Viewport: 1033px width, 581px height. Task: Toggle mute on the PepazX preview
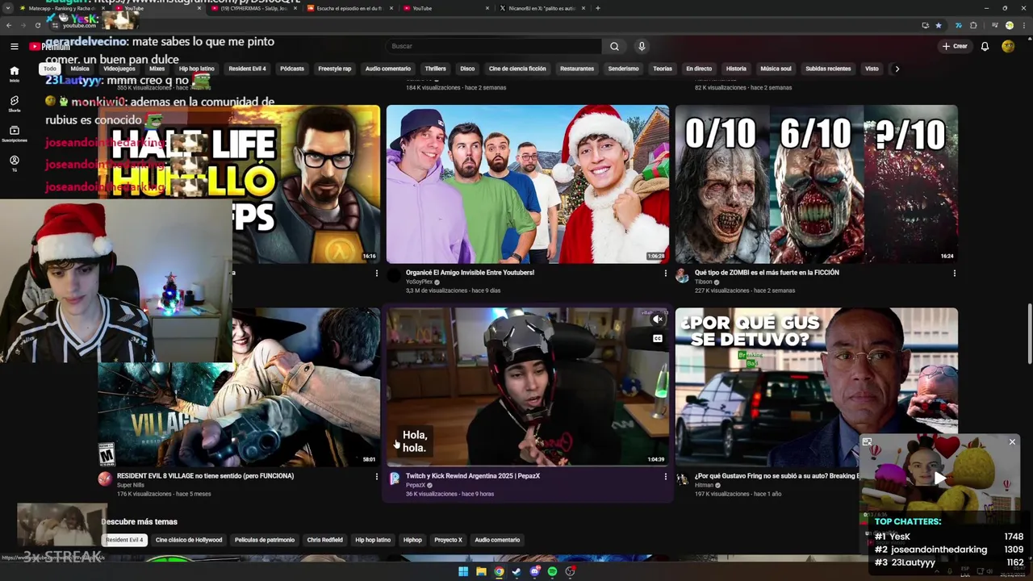658,320
